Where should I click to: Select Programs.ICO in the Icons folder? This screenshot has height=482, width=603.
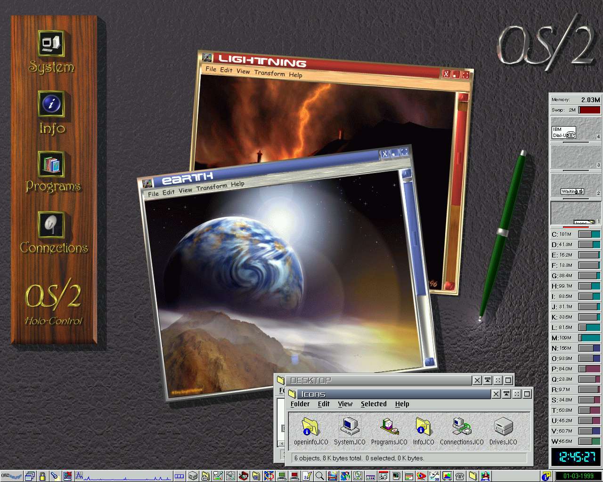[389, 426]
